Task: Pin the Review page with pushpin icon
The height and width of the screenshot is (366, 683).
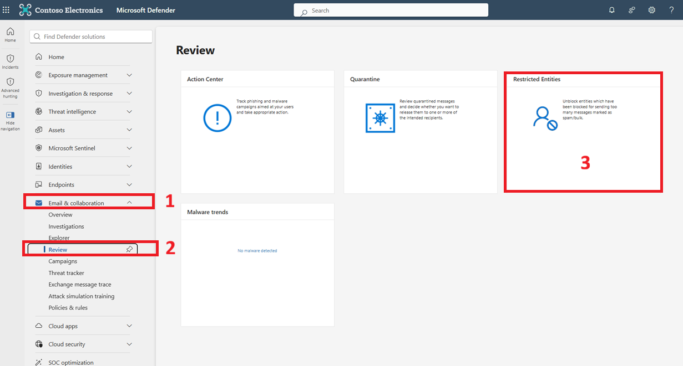Action: 129,250
